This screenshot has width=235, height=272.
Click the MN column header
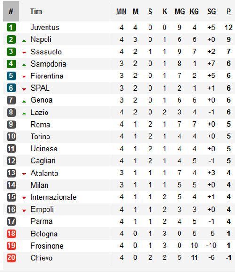[121, 12]
